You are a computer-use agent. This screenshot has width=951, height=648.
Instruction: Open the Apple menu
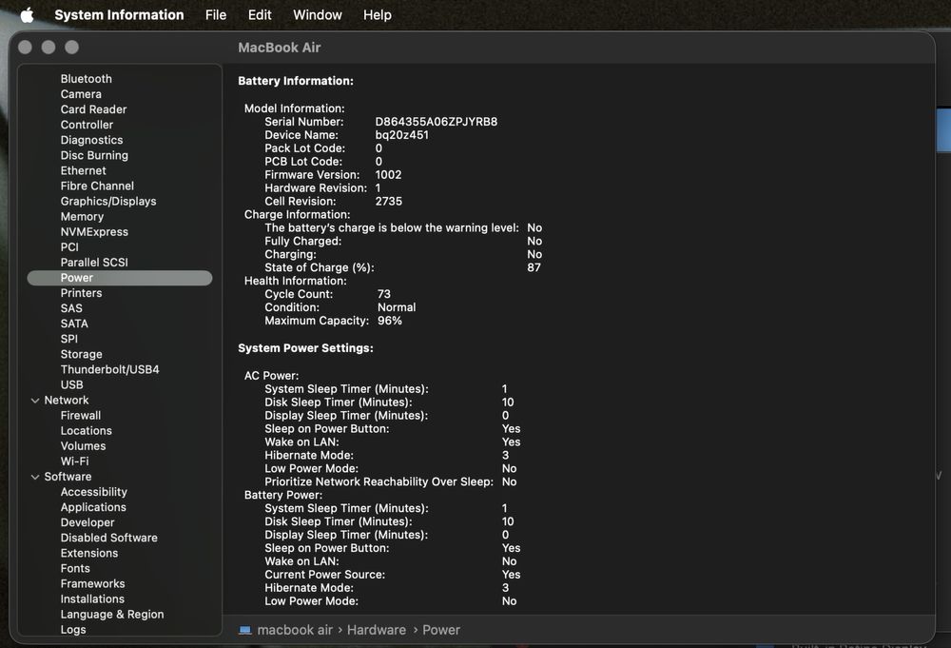[27, 14]
